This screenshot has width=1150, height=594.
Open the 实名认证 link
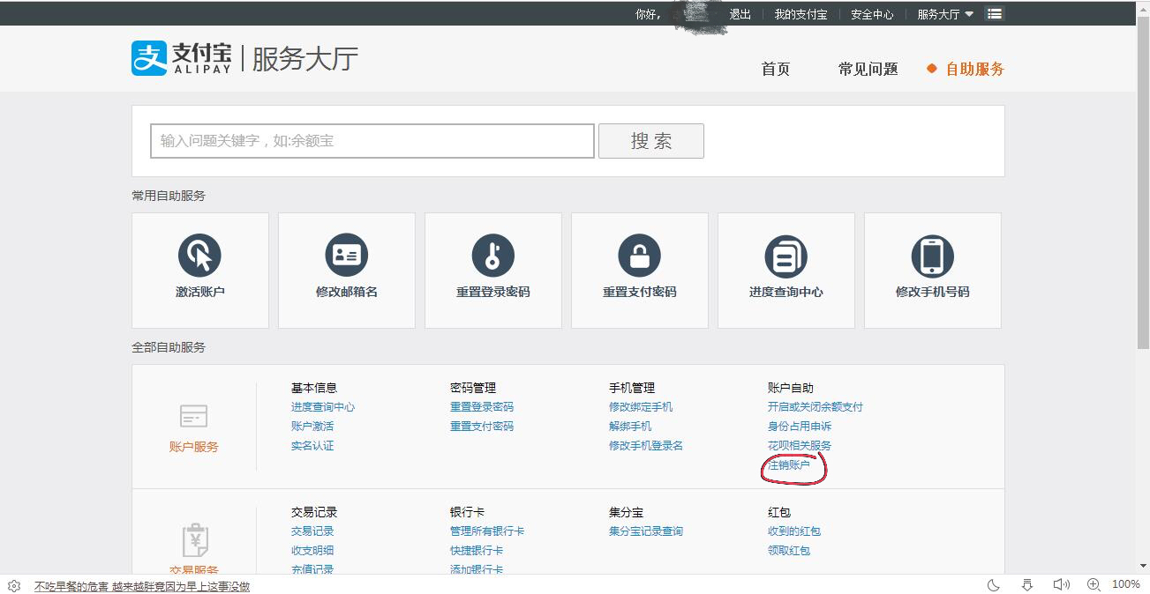(312, 446)
